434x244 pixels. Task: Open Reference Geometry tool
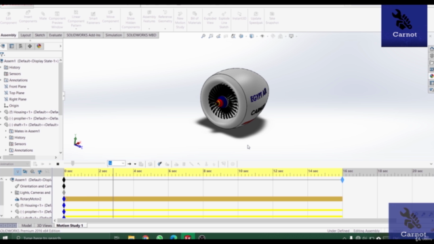[165, 17]
